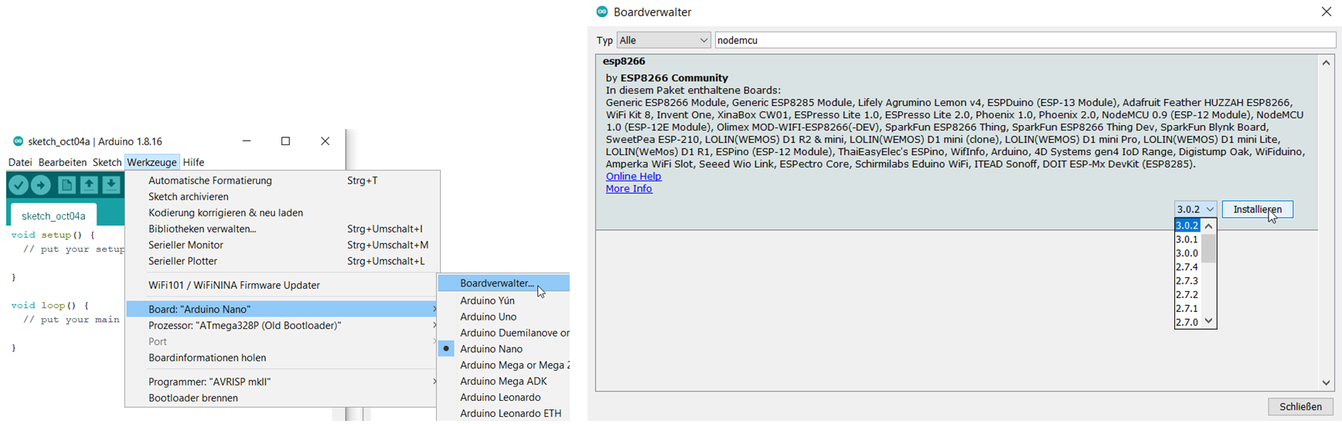
Task: Select Arduino Leonardo board option
Action: [500, 397]
